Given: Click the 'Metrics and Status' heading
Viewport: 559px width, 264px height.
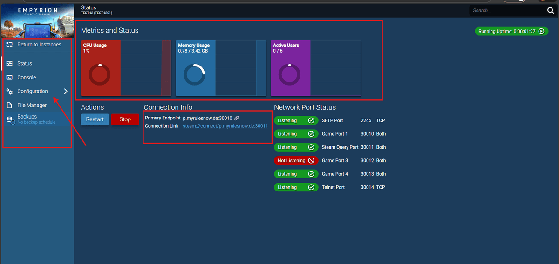Looking at the screenshot, I should tap(110, 30).
